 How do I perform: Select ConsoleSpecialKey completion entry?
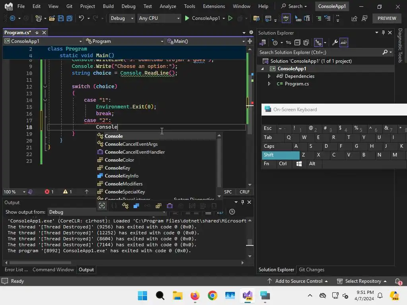click(x=156, y=192)
